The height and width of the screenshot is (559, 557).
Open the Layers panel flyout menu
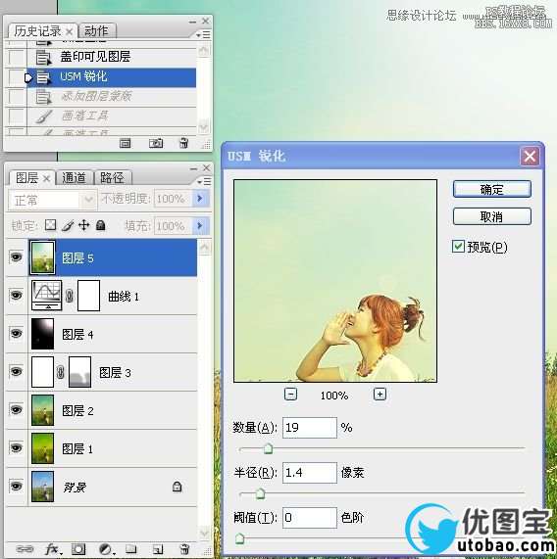[204, 181]
